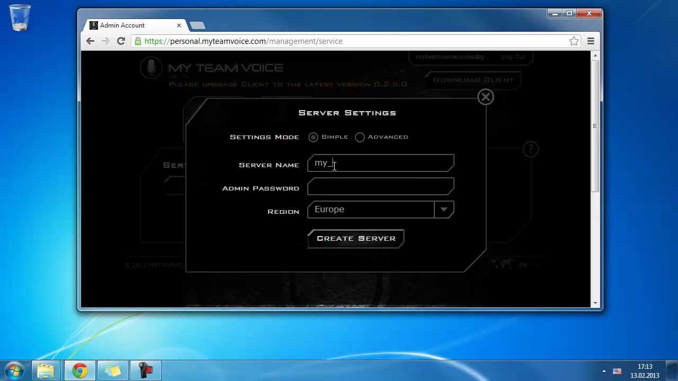The image size is (678, 381).
Task: Click the screen recorder taskbar icon
Action: (145, 370)
